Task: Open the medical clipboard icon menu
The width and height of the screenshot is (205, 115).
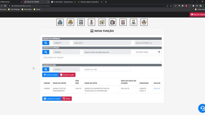Action: click(x=123, y=22)
